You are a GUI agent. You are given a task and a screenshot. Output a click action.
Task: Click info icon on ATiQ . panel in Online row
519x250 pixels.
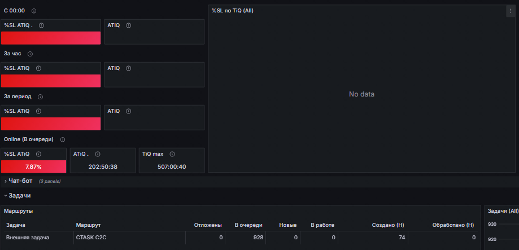click(98, 154)
